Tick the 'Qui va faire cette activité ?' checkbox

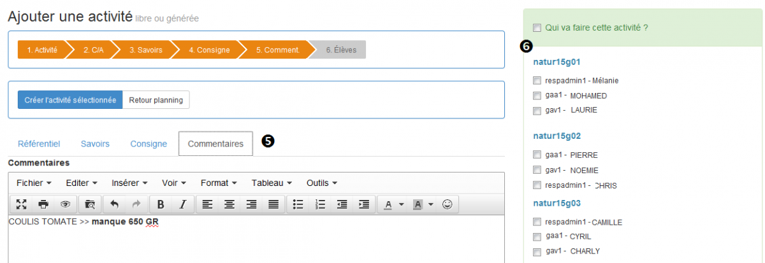coord(537,28)
